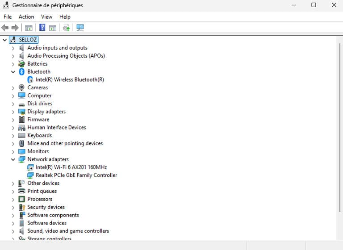Open the File menu
Viewport: 343px width, 250px height.
[x=8, y=17]
